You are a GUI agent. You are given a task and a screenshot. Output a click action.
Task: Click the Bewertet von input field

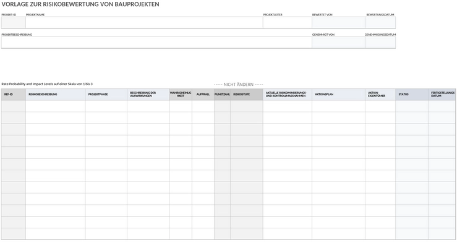(x=338, y=22)
